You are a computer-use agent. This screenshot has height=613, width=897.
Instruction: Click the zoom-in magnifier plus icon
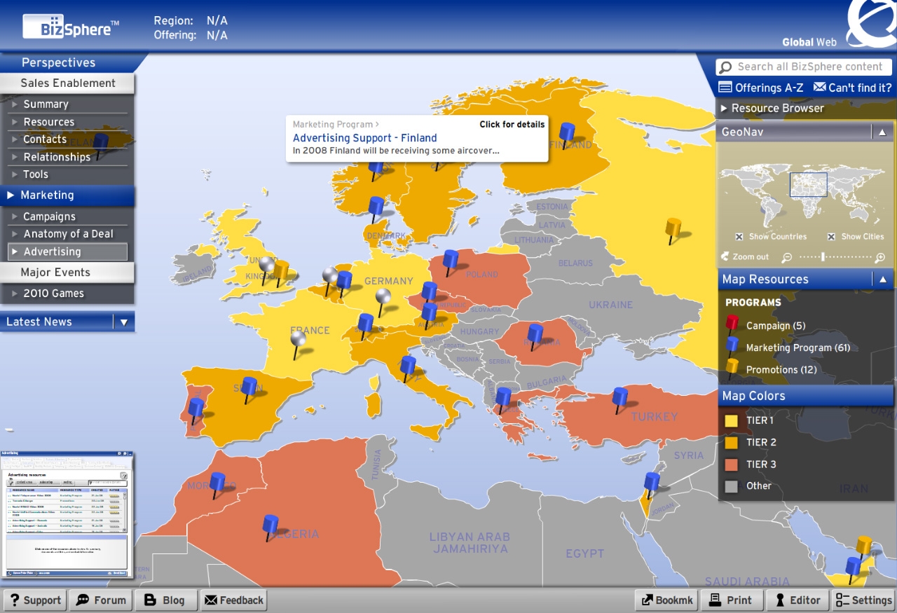click(881, 257)
